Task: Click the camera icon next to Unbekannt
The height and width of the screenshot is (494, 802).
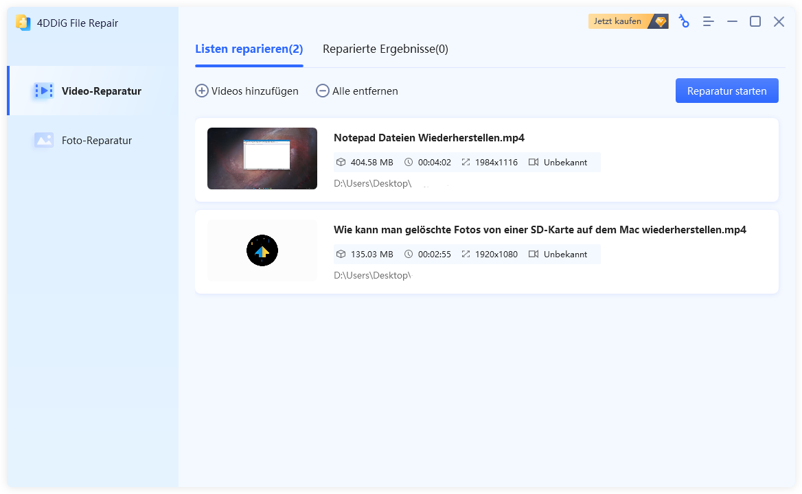Action: (536, 162)
